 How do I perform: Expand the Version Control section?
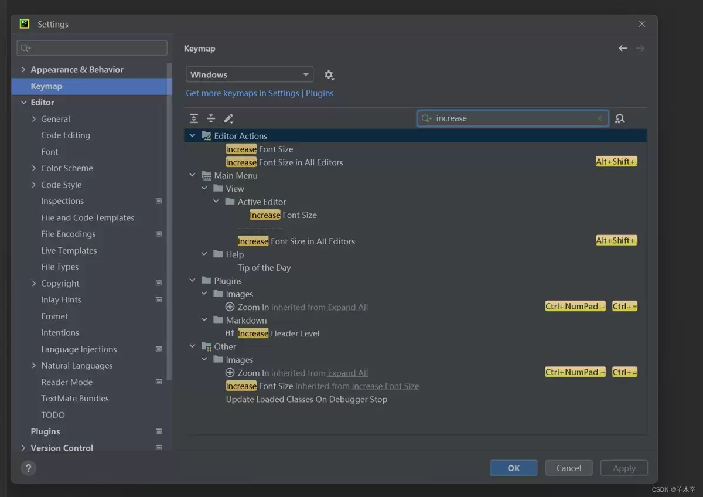coord(23,448)
